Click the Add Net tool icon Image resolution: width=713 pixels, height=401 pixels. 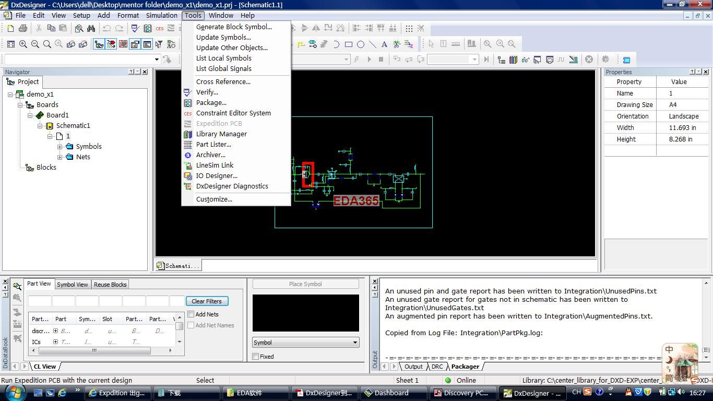[x=301, y=44]
